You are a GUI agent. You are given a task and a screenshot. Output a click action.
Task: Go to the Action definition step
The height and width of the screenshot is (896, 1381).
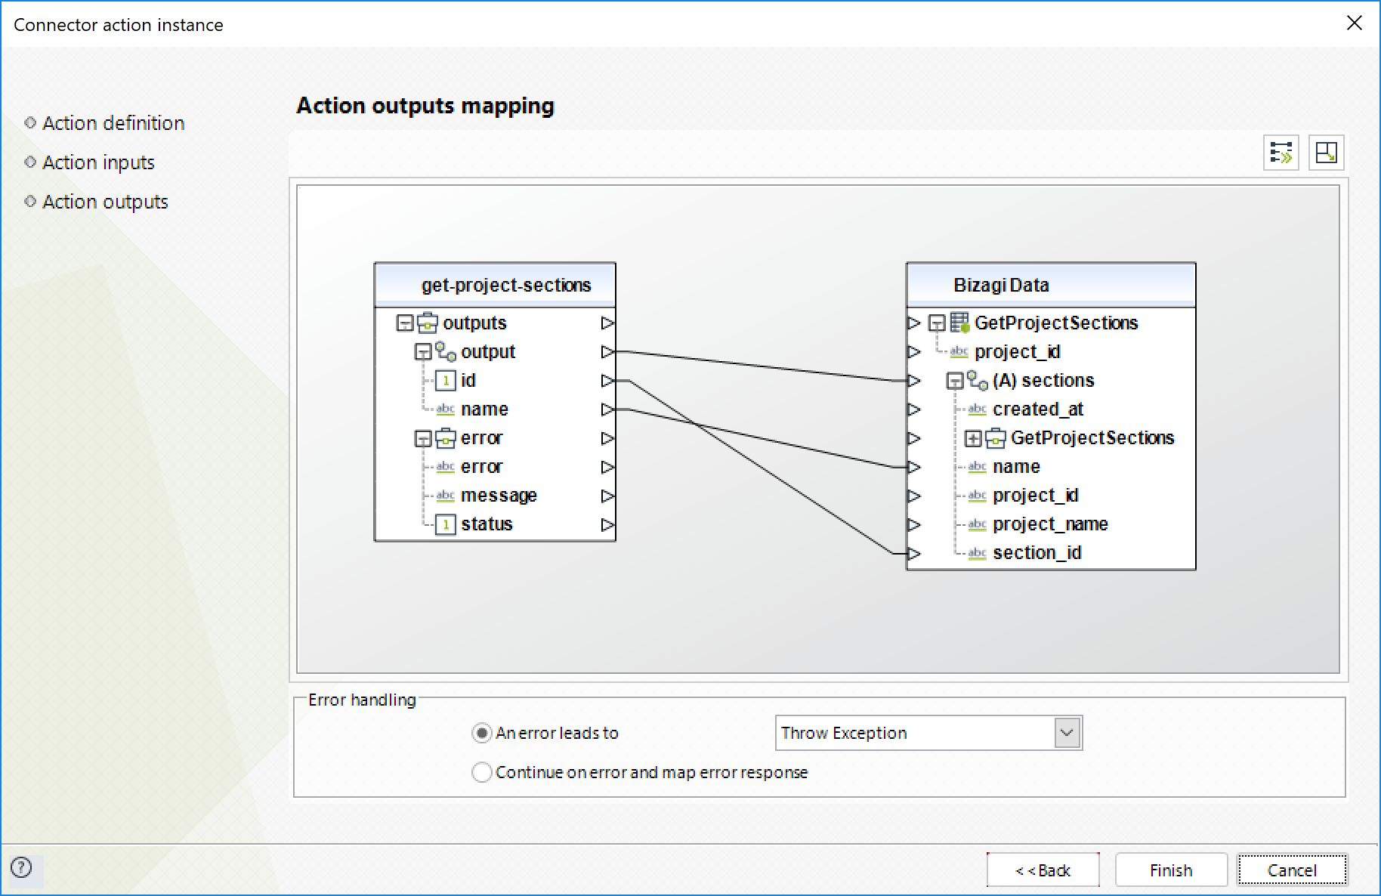113,123
